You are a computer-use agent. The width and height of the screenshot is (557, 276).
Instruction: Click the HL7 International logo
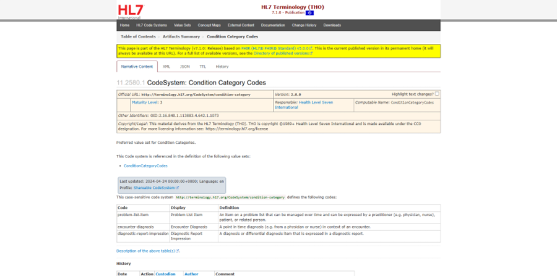(131, 12)
